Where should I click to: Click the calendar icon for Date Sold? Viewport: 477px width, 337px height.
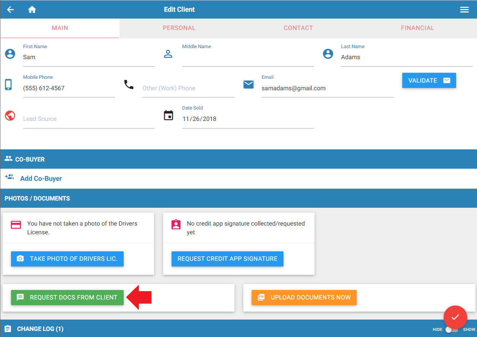(168, 115)
